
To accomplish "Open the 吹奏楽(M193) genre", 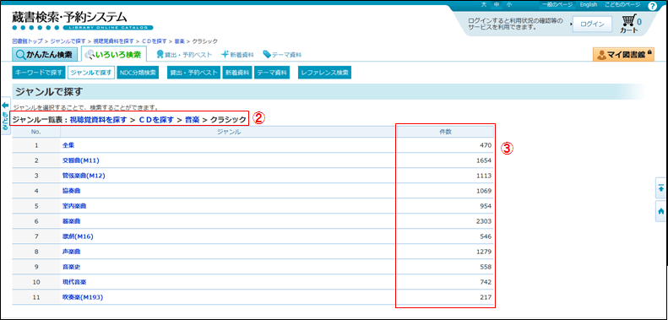I will pyautogui.click(x=83, y=297).
